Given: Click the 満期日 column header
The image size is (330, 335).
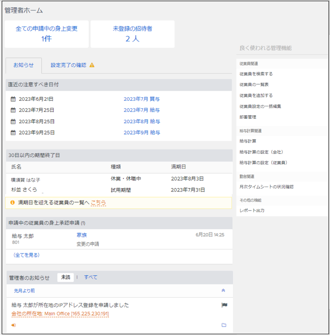Looking at the screenshot, I should [x=178, y=167].
